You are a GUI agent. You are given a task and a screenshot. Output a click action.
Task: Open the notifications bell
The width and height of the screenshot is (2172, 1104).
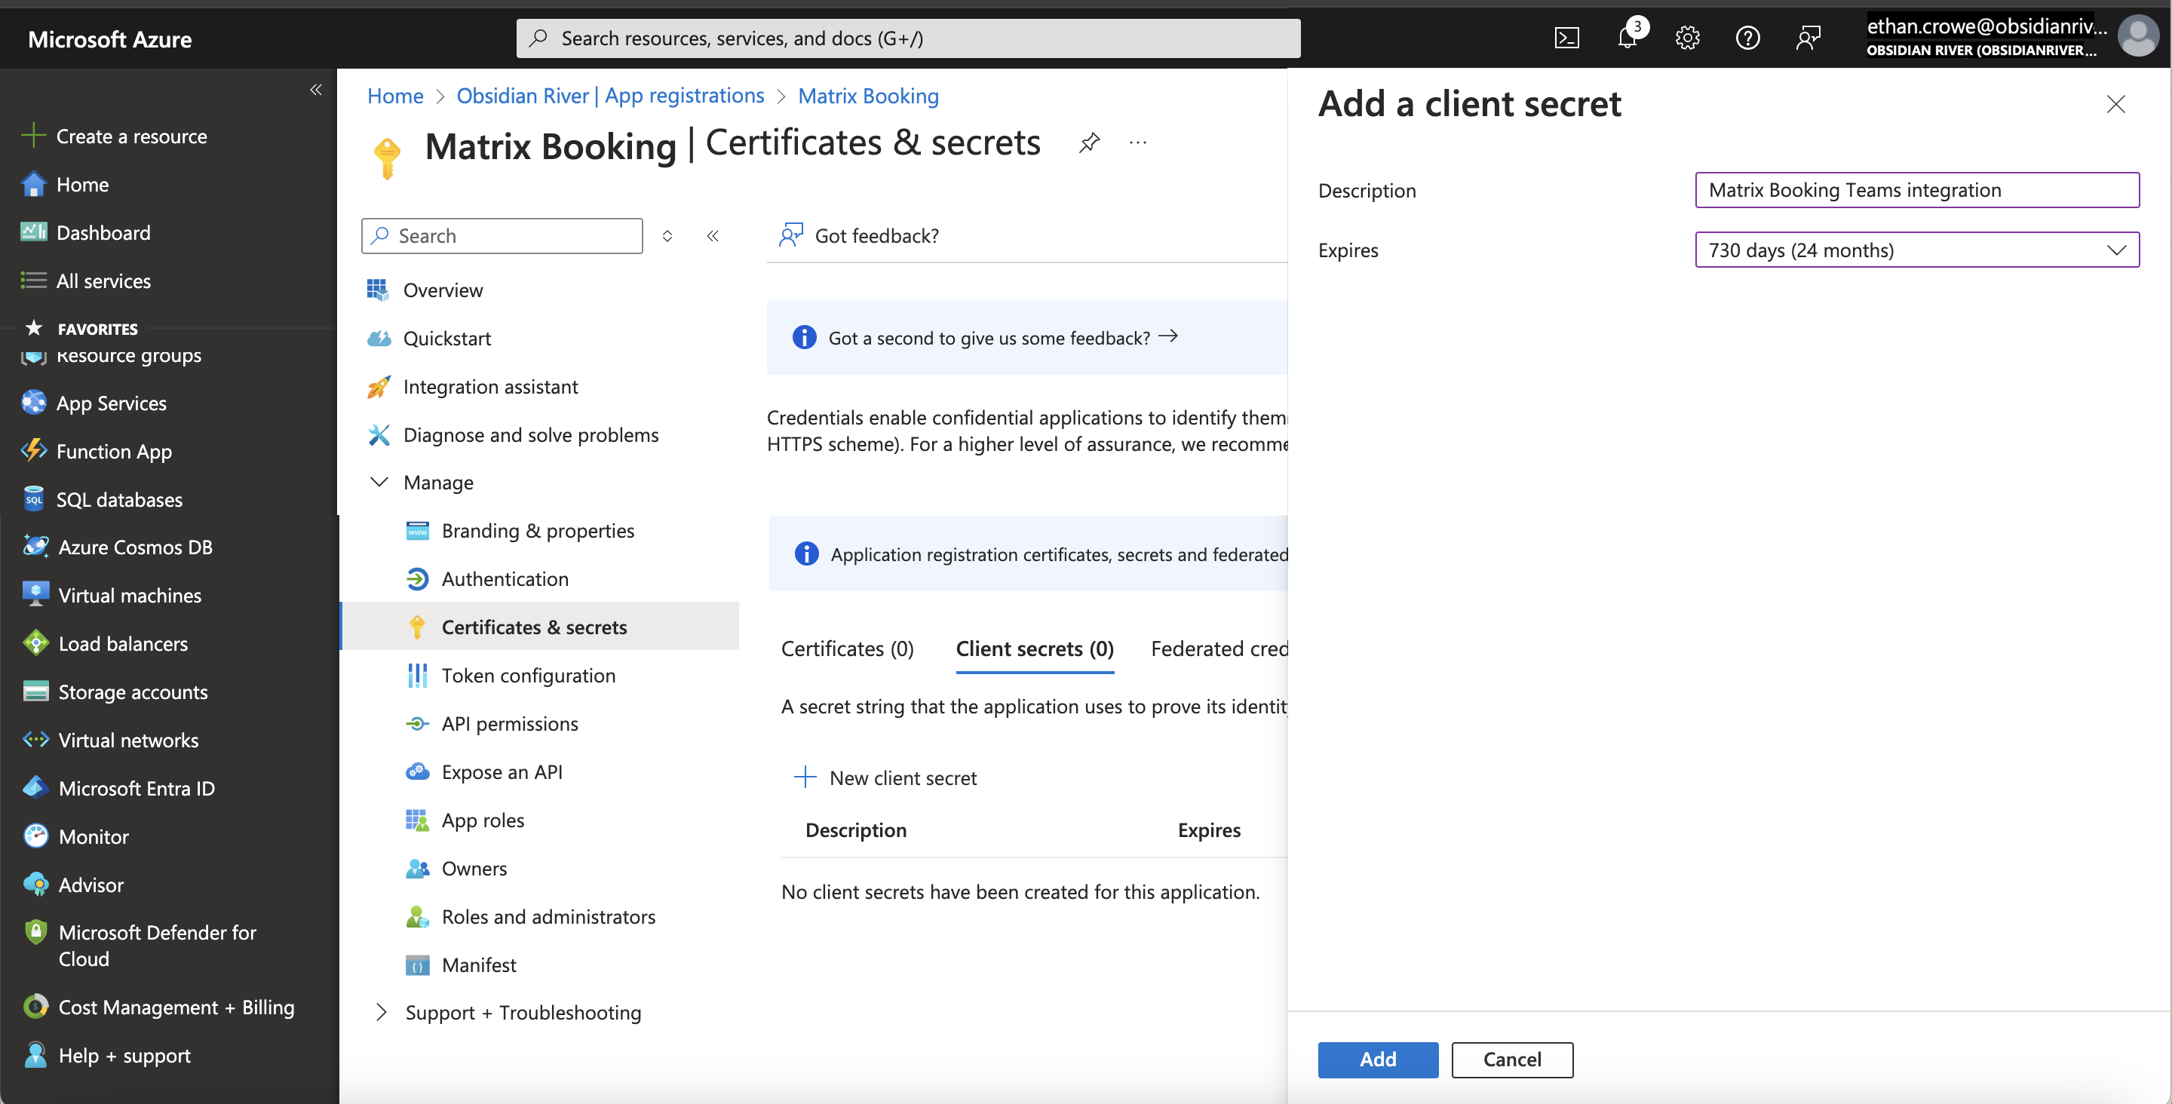(1627, 38)
